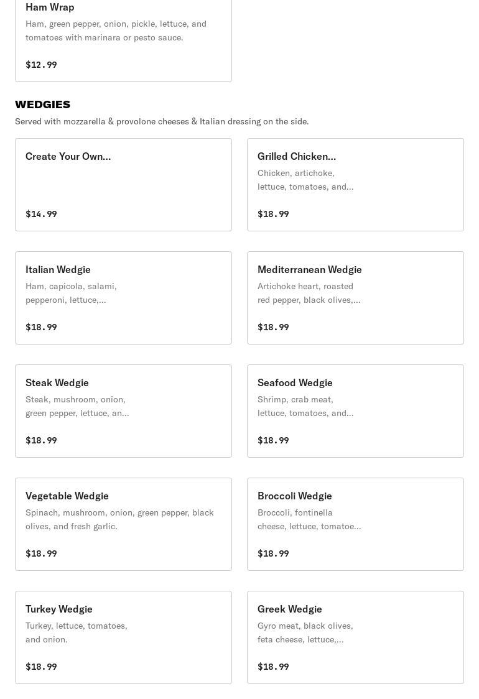Click the Vegetable Wedgie ingredients description
479x699 pixels.
point(119,519)
